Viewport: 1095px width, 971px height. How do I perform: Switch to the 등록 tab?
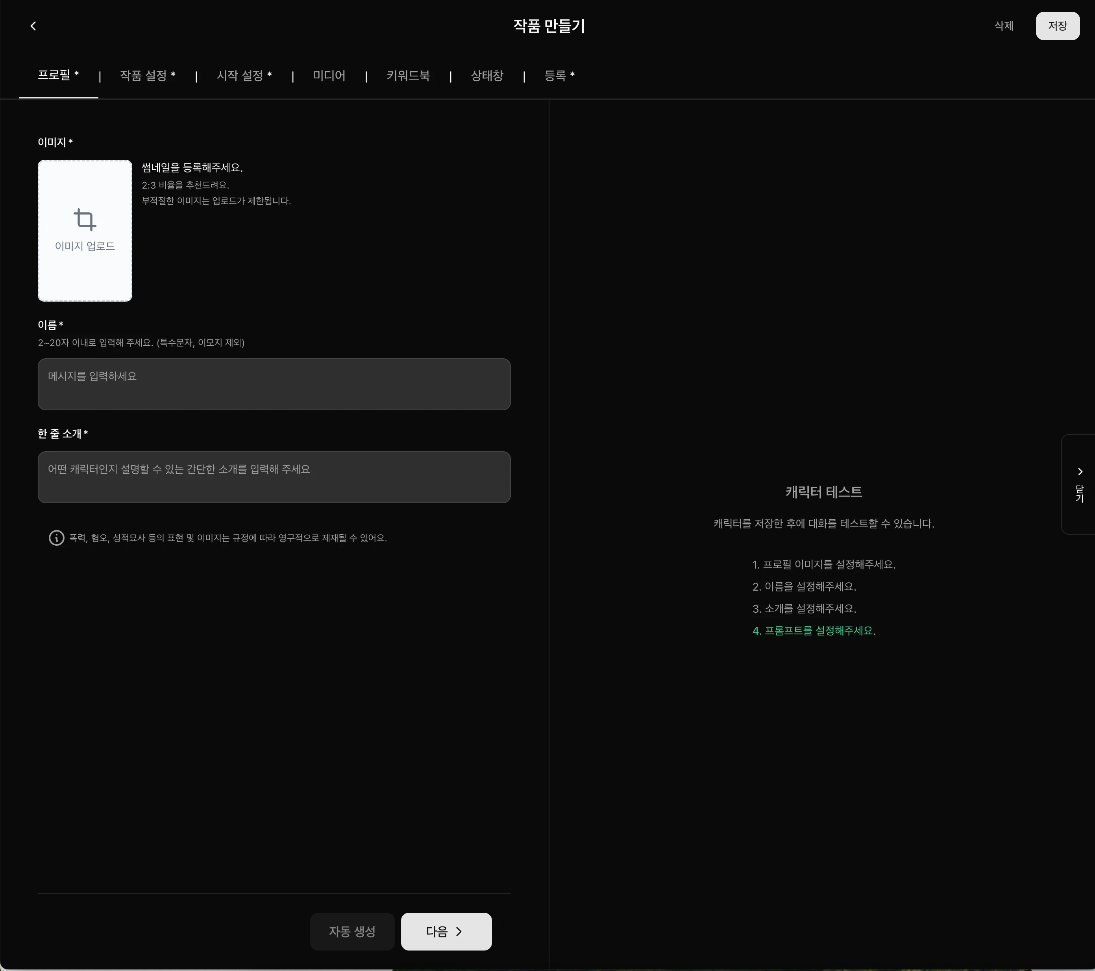pos(559,76)
